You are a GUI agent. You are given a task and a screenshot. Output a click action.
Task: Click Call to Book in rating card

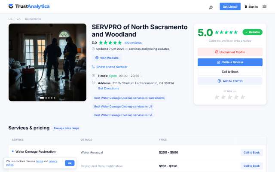[x=230, y=72]
